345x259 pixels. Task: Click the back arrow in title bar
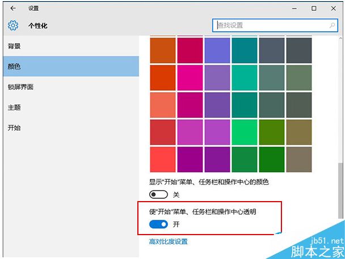click(13, 9)
